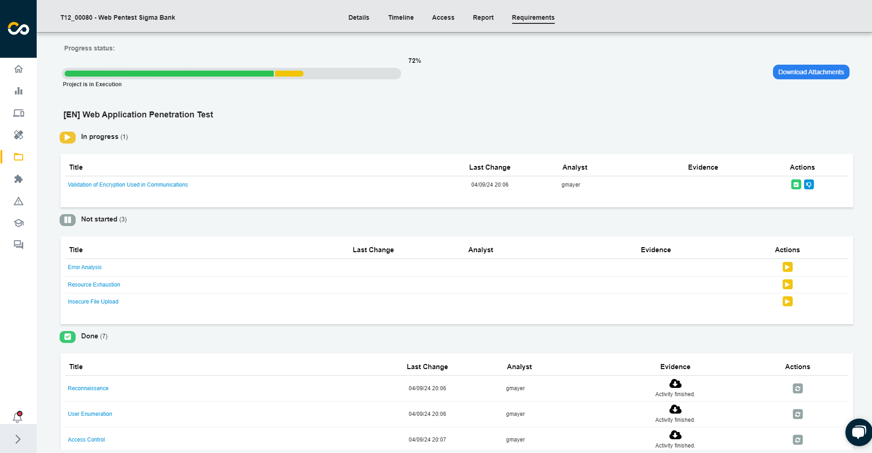This screenshot has height=453, width=872.
Task: Click the In progress (1) section heading
Action: [105, 137]
